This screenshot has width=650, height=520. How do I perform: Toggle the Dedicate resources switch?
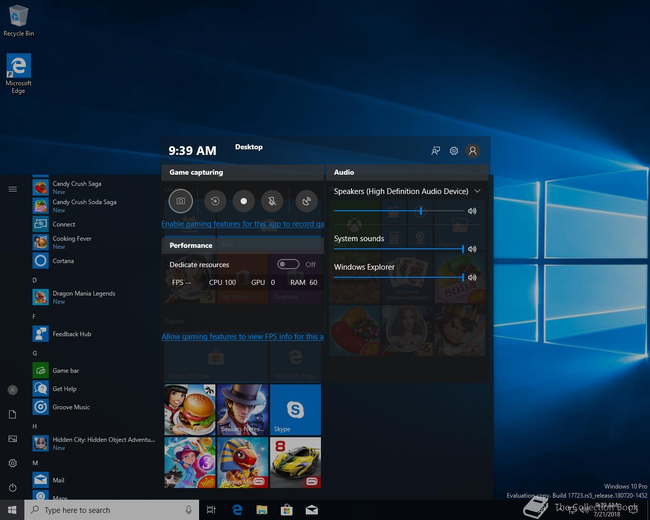point(288,265)
